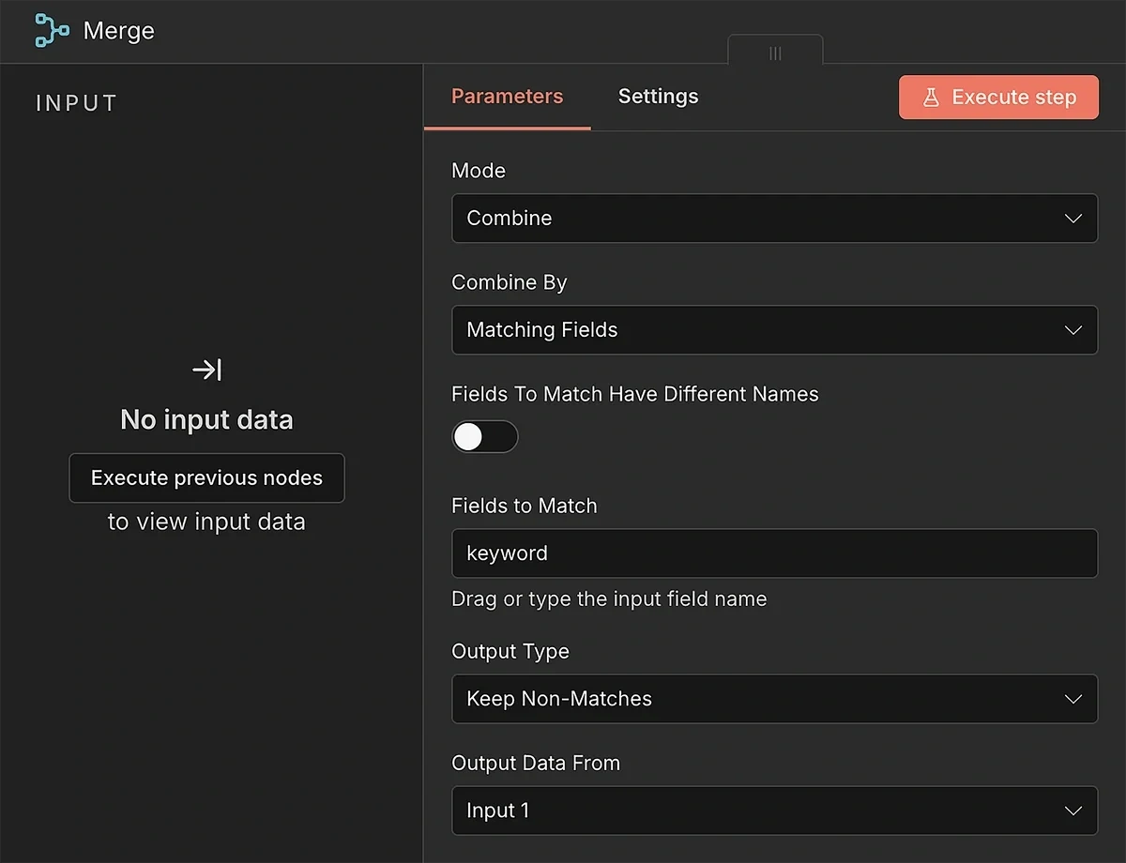Click the chevron on the Combine By dropdown

1073,330
